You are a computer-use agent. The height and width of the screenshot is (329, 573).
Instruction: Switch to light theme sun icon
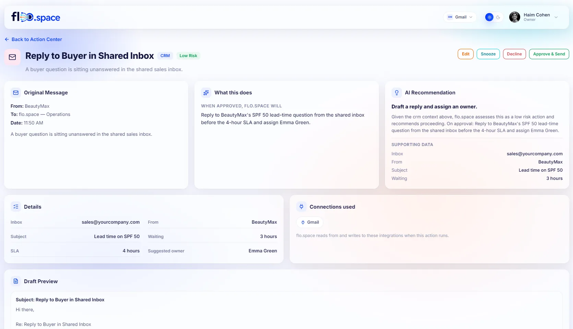point(489,17)
